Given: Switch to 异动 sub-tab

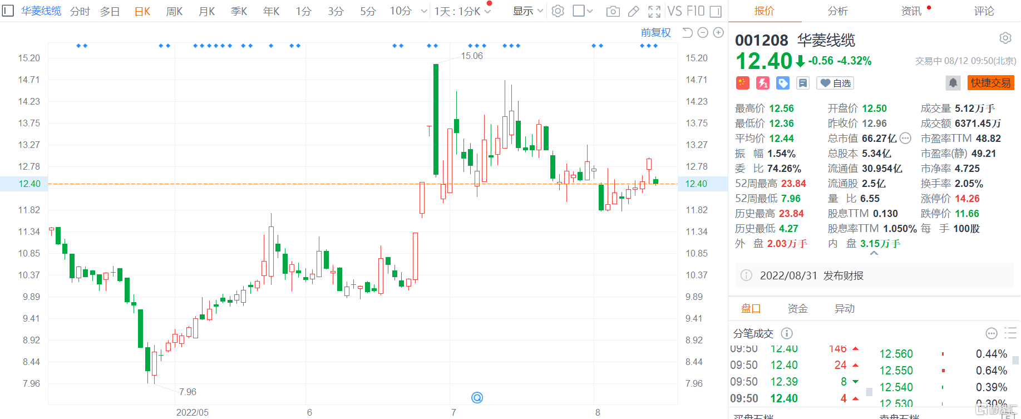Looking at the screenshot, I should pos(844,308).
